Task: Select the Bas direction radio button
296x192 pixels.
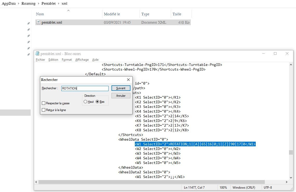Action: [x=97, y=102]
